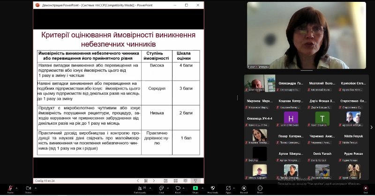Click the Кривобок Євге... participant tile
Screen dimensions: 375x196
coord(353,83)
